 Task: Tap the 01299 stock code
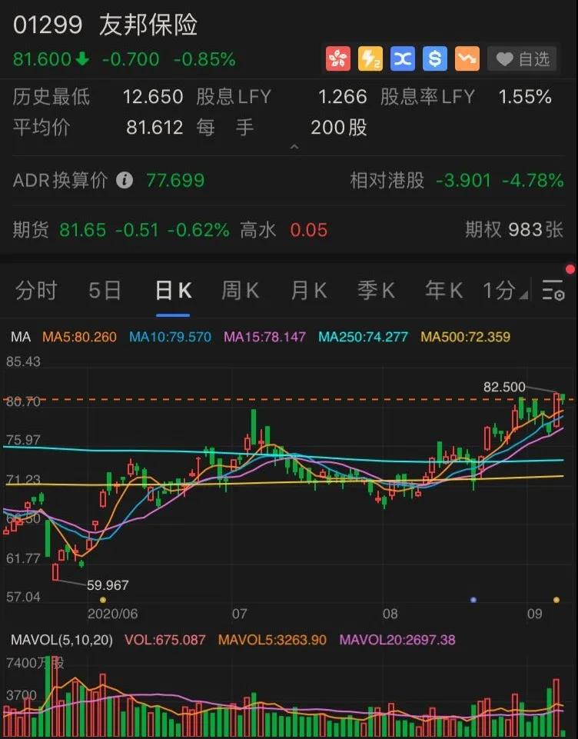(x=48, y=25)
